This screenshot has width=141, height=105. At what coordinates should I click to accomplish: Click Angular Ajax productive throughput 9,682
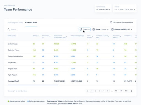click(x=56, y=69)
